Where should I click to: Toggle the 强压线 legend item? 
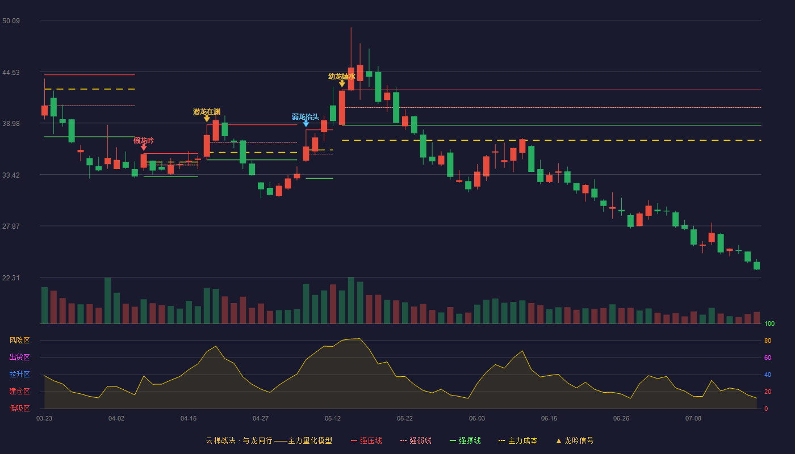(366, 440)
